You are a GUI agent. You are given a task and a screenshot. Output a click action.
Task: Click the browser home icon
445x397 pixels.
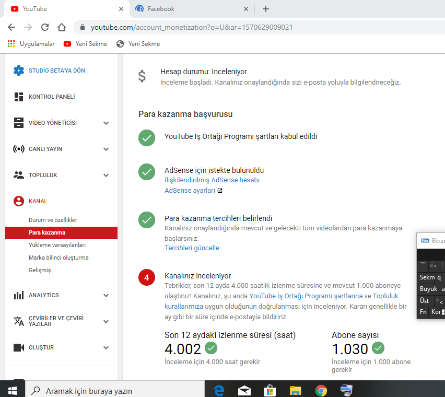pyautogui.click(x=62, y=27)
